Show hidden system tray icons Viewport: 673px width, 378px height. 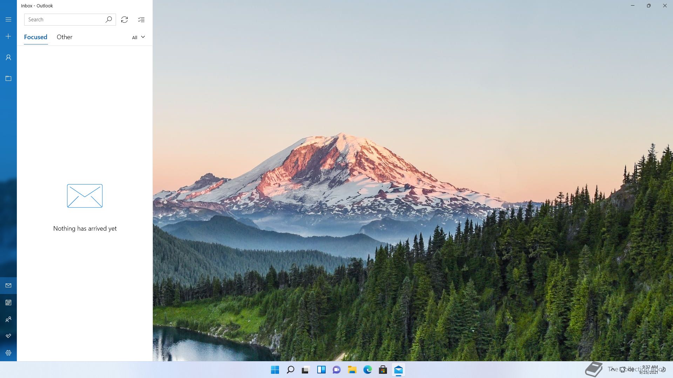tap(612, 369)
